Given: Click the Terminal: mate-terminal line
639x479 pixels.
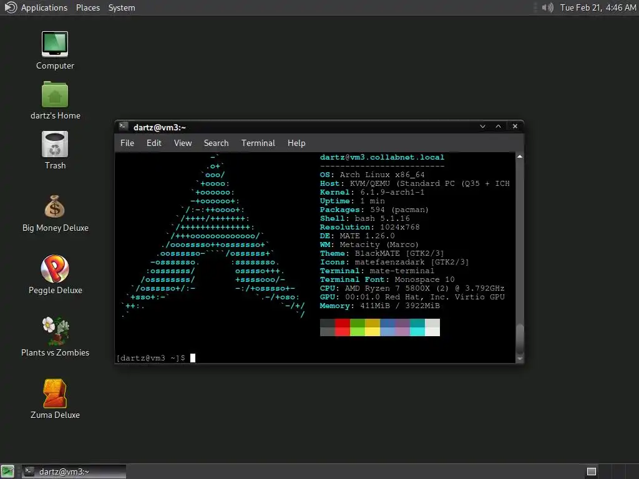Looking at the screenshot, I should [377, 271].
